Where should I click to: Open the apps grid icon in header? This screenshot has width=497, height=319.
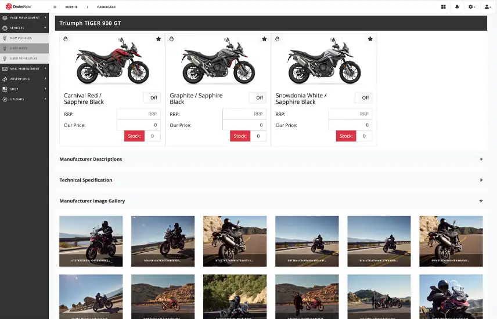point(444,6)
